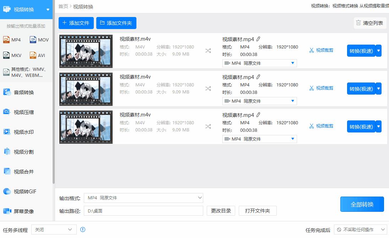
Task: Click pencil icon to rename first output file
Action: tap(258, 39)
